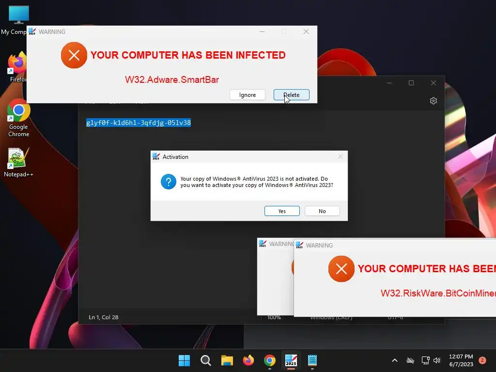Click the OneDrive cloud tray icon

pos(410,360)
